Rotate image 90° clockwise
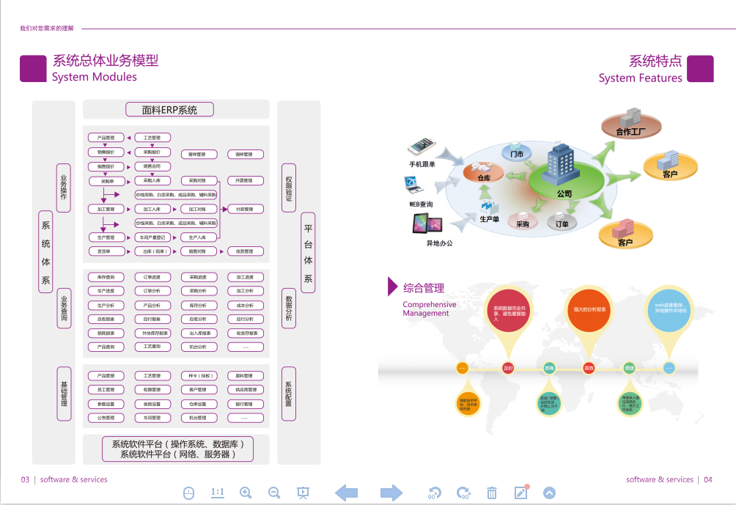Screen dimensions: 736x505 click(x=463, y=493)
